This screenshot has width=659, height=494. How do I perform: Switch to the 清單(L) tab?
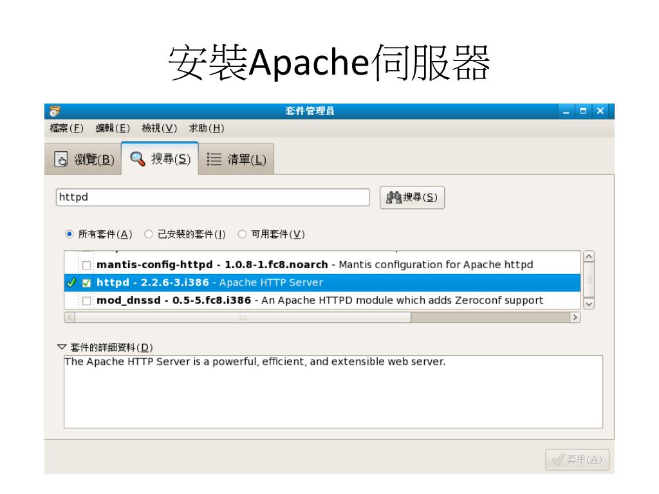pos(236,160)
